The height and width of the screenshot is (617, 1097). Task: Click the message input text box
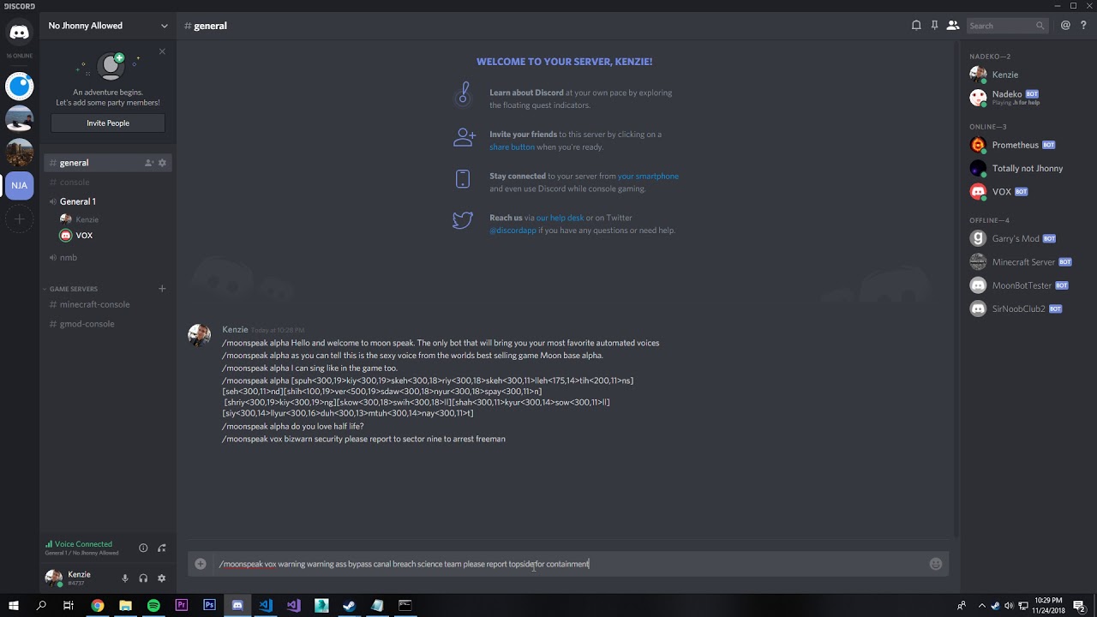(x=569, y=564)
